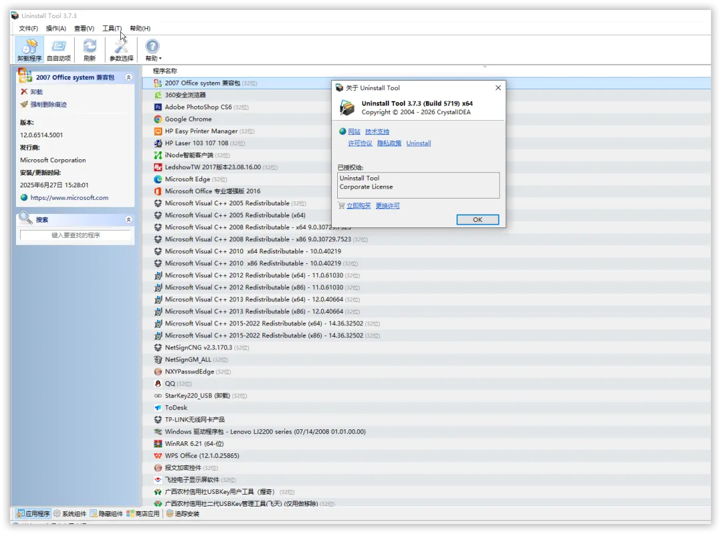
Task: Click the program search input field
Action: 75,235
